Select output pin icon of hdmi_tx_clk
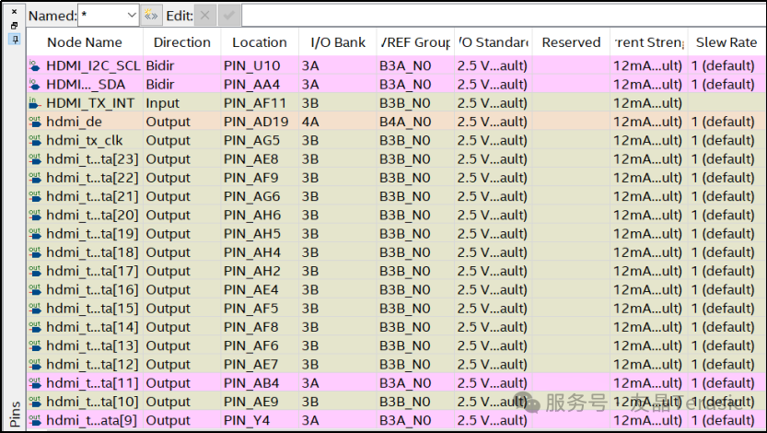This screenshot has height=433, width=767. click(x=35, y=140)
